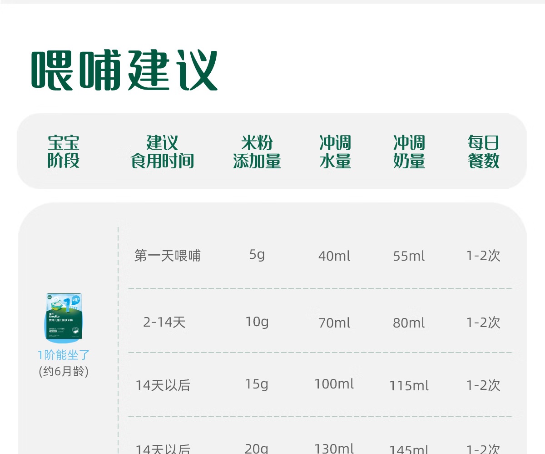Viewport: 545px width, 454px height.
Task: Select the 第一天喂哺 row label
Action: click(x=168, y=256)
